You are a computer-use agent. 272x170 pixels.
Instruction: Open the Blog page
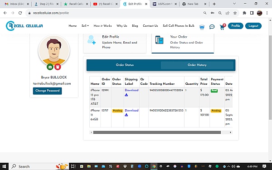click(x=135, y=26)
